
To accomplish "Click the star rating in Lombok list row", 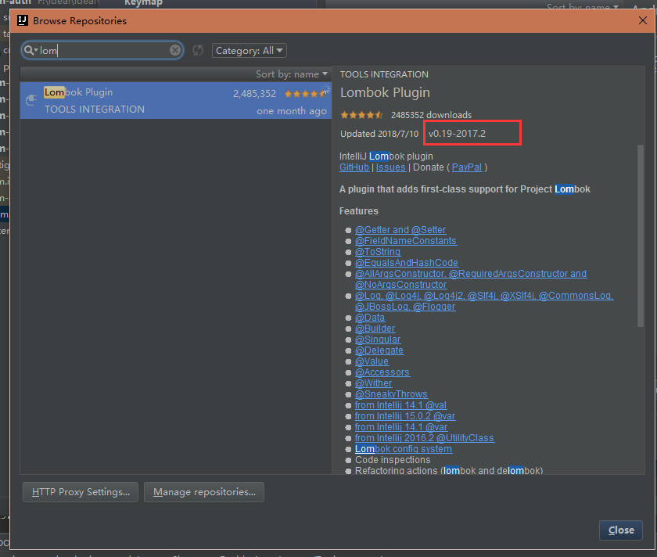I will pos(306,94).
